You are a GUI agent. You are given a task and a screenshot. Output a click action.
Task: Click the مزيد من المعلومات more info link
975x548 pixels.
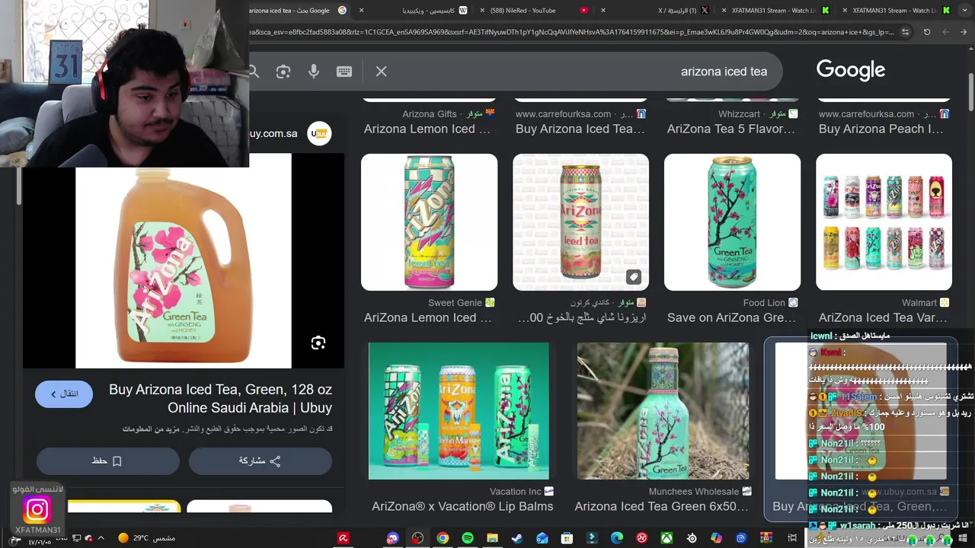click(152, 429)
